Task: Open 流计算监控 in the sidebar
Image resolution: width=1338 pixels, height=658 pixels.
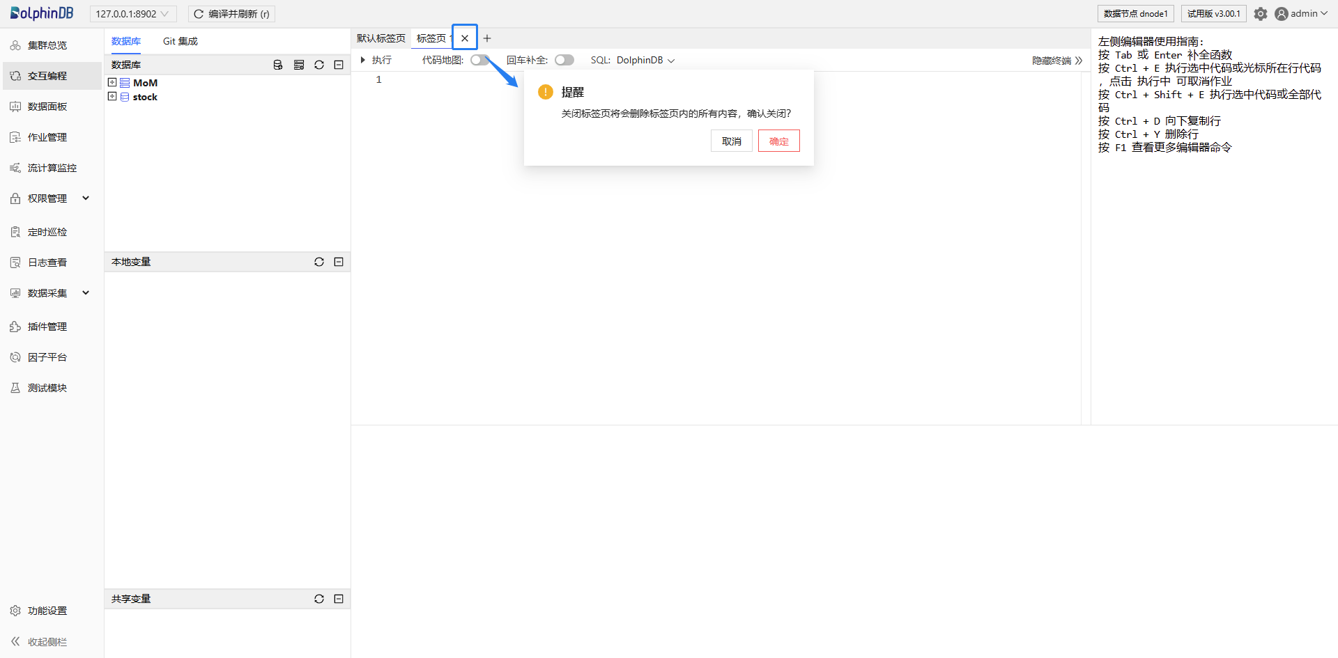Action: click(52, 168)
